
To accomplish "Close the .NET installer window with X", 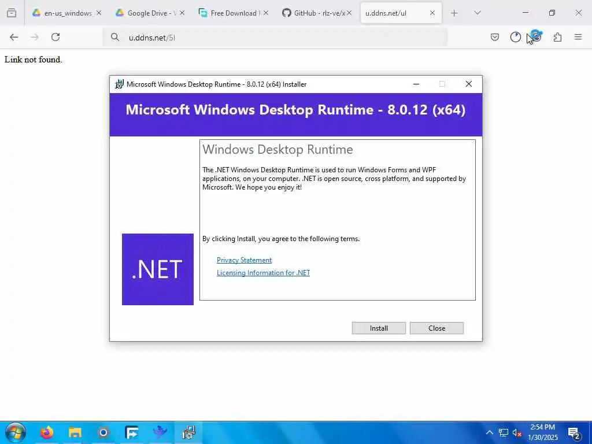I will point(468,84).
